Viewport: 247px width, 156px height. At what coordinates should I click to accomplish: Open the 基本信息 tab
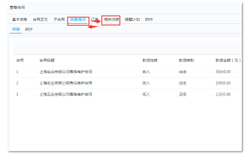coord(20,19)
